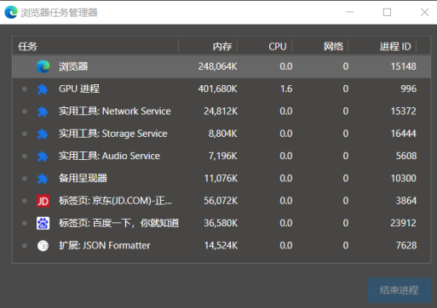Close the 浏览器任务管理器 window
The image size is (437, 308).
coord(424,12)
